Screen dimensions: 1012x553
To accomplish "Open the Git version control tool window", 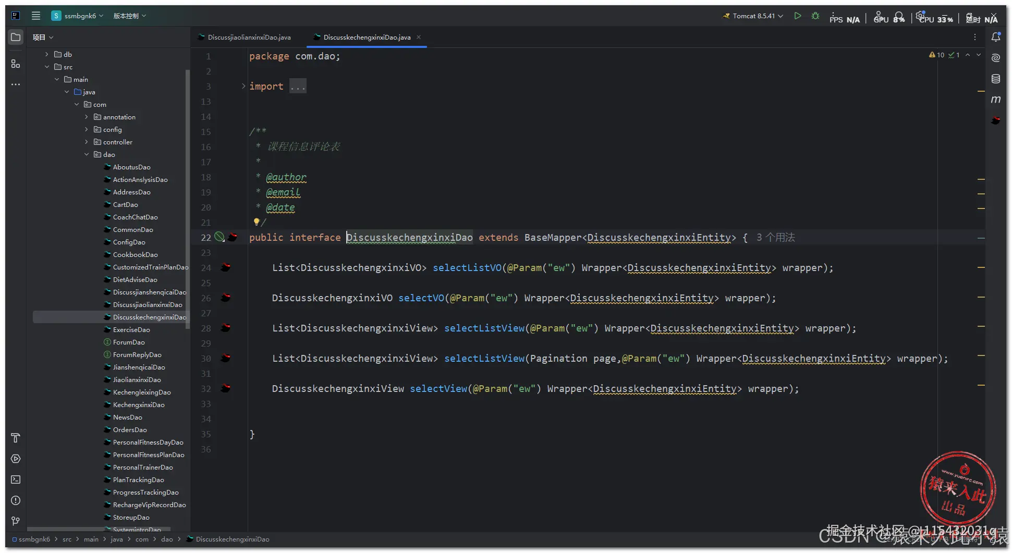I will [x=16, y=521].
